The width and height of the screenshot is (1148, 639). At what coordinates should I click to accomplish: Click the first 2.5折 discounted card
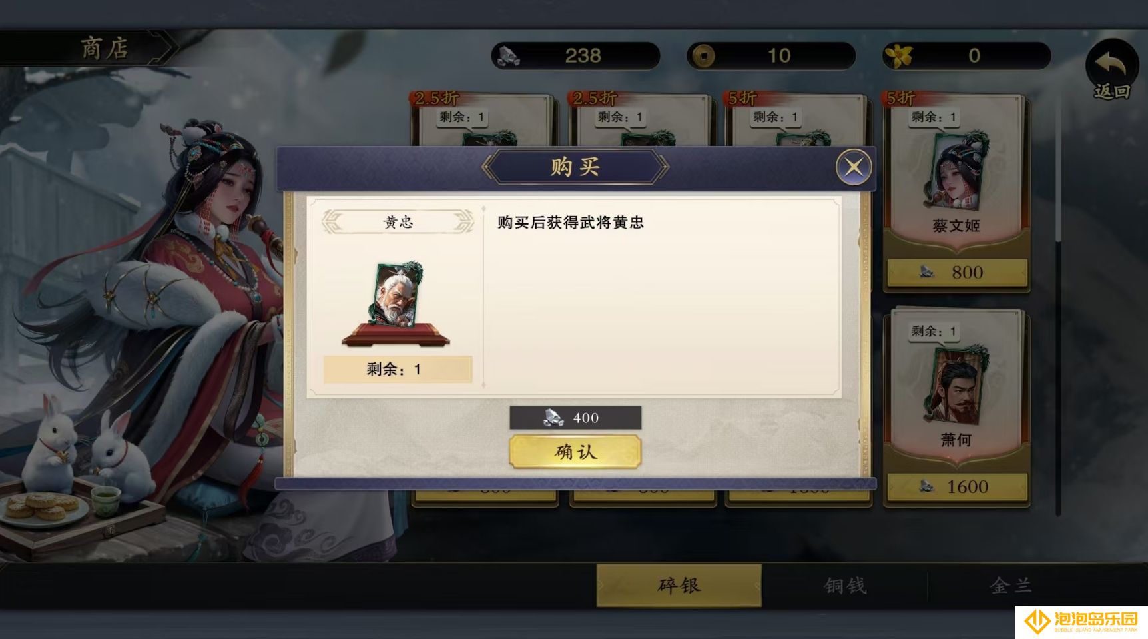point(483,120)
